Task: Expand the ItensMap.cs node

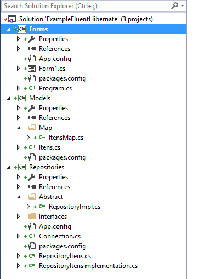Action: click(x=28, y=138)
